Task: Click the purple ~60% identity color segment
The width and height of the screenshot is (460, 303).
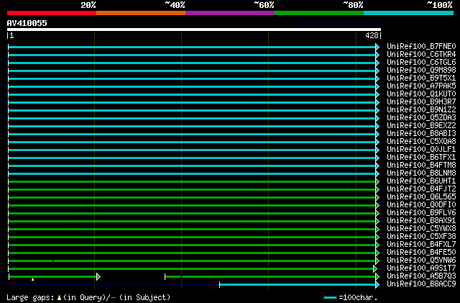Action: pos(229,12)
